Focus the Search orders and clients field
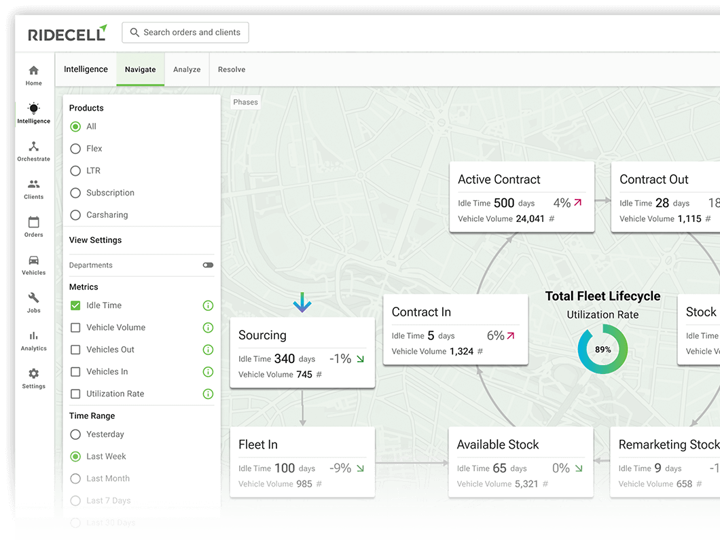Screen dimensions: 720x543 pos(185,33)
